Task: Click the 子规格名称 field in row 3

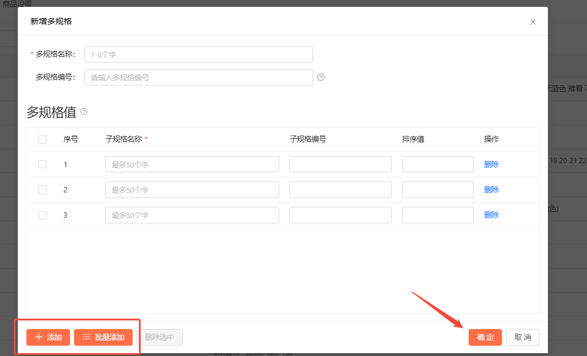Action: point(192,215)
